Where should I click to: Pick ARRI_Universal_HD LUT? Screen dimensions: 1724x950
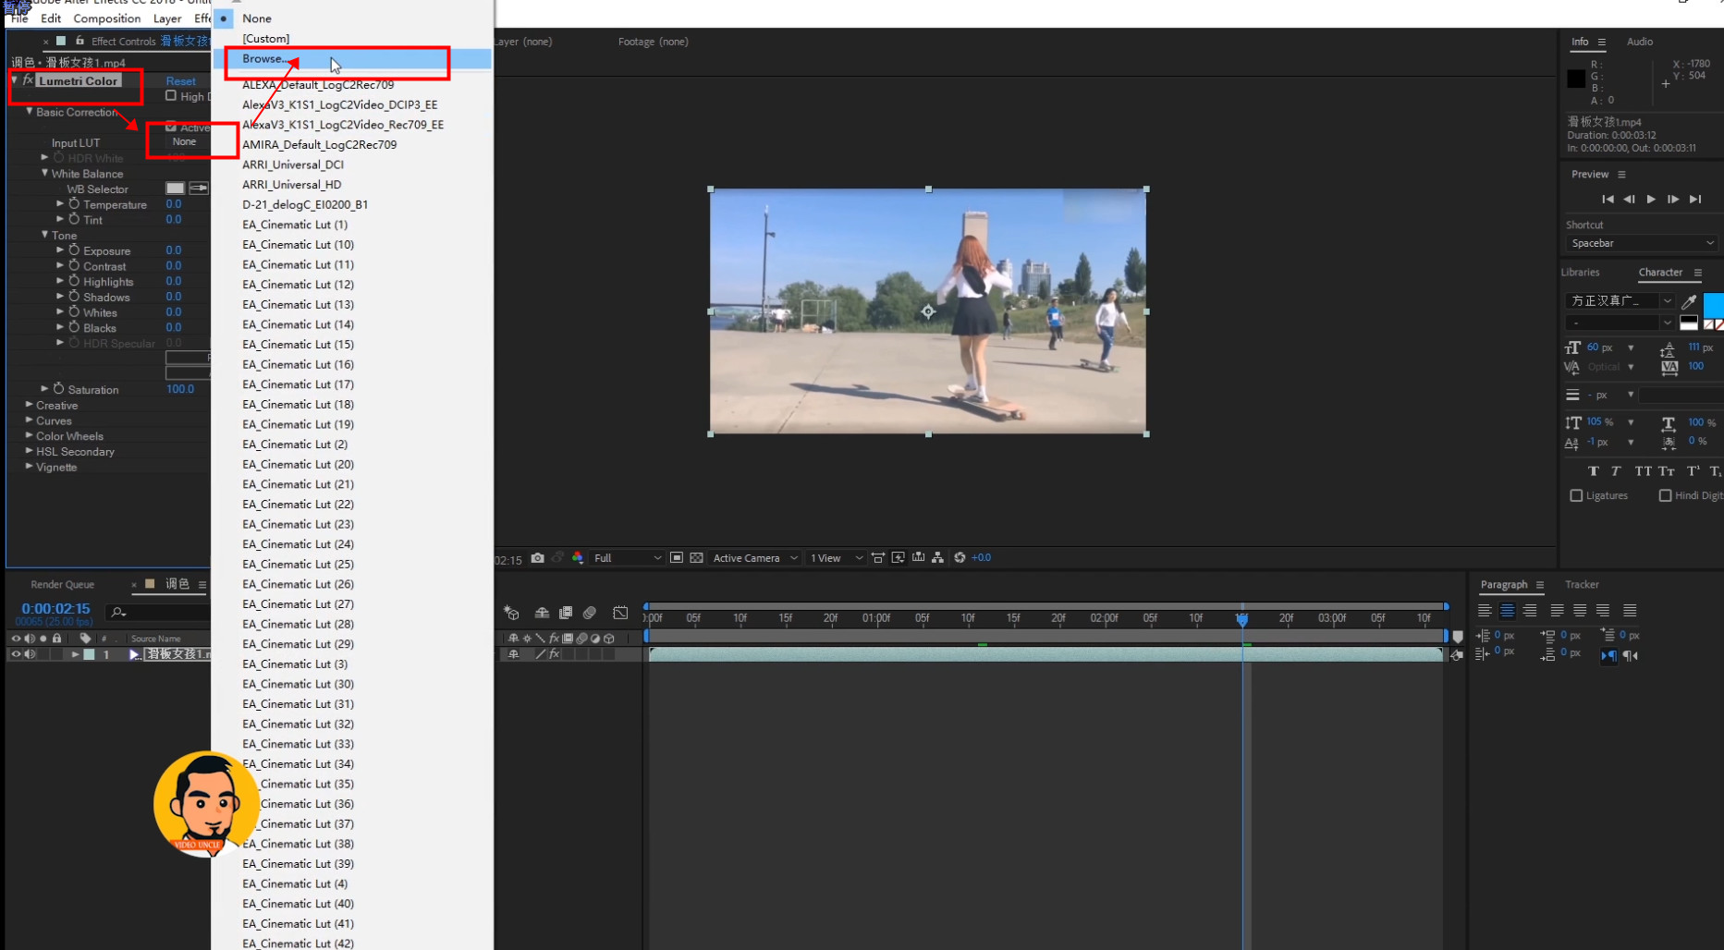[x=352, y=185]
